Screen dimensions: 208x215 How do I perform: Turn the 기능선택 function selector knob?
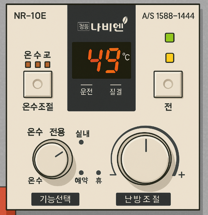[x=52, y=159]
